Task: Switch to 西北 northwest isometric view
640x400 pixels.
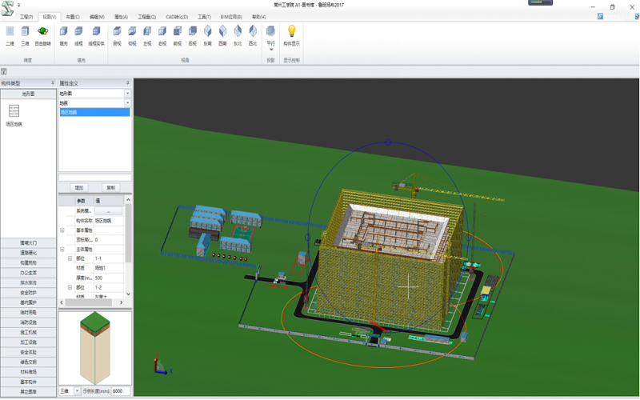Action: (253, 36)
